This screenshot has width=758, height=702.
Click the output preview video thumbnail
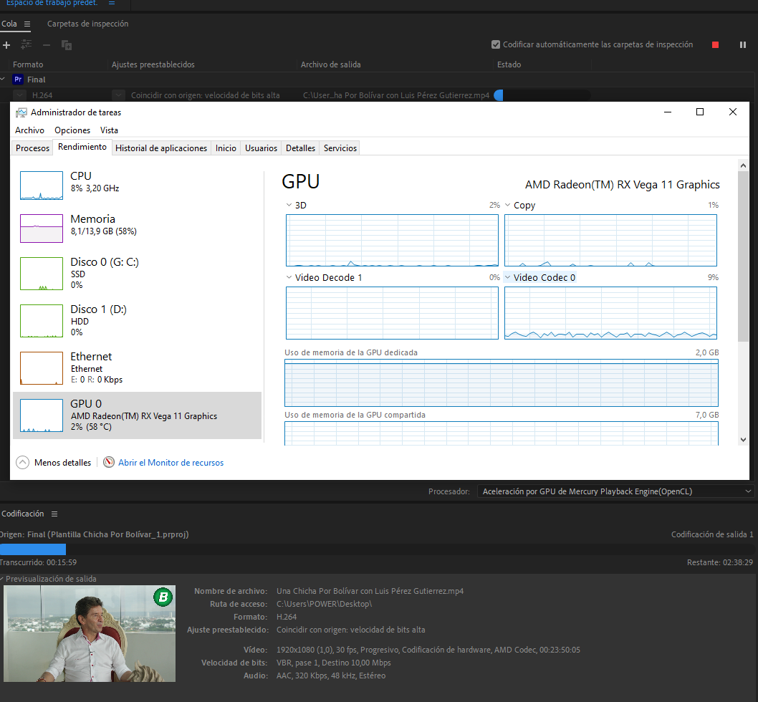pos(89,633)
